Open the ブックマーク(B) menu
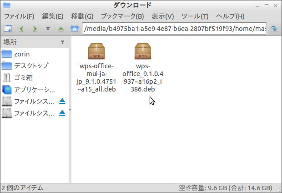 coord(122,16)
